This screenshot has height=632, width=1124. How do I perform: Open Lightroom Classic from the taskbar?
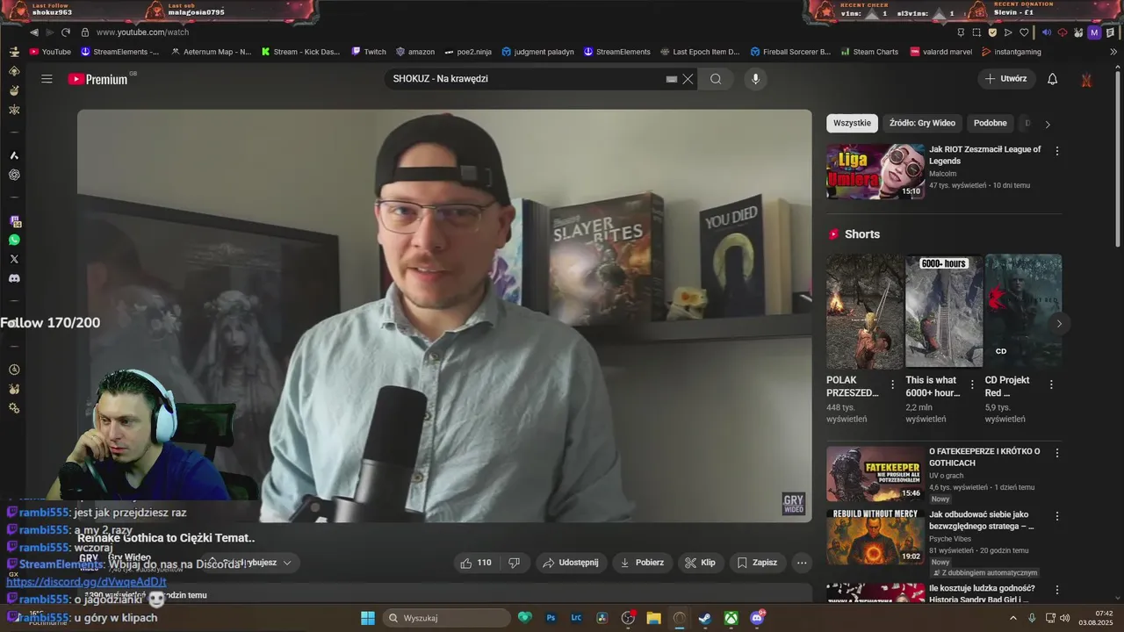[x=577, y=618]
